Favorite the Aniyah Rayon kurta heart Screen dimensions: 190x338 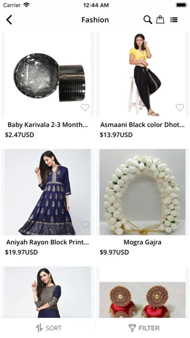(85, 225)
